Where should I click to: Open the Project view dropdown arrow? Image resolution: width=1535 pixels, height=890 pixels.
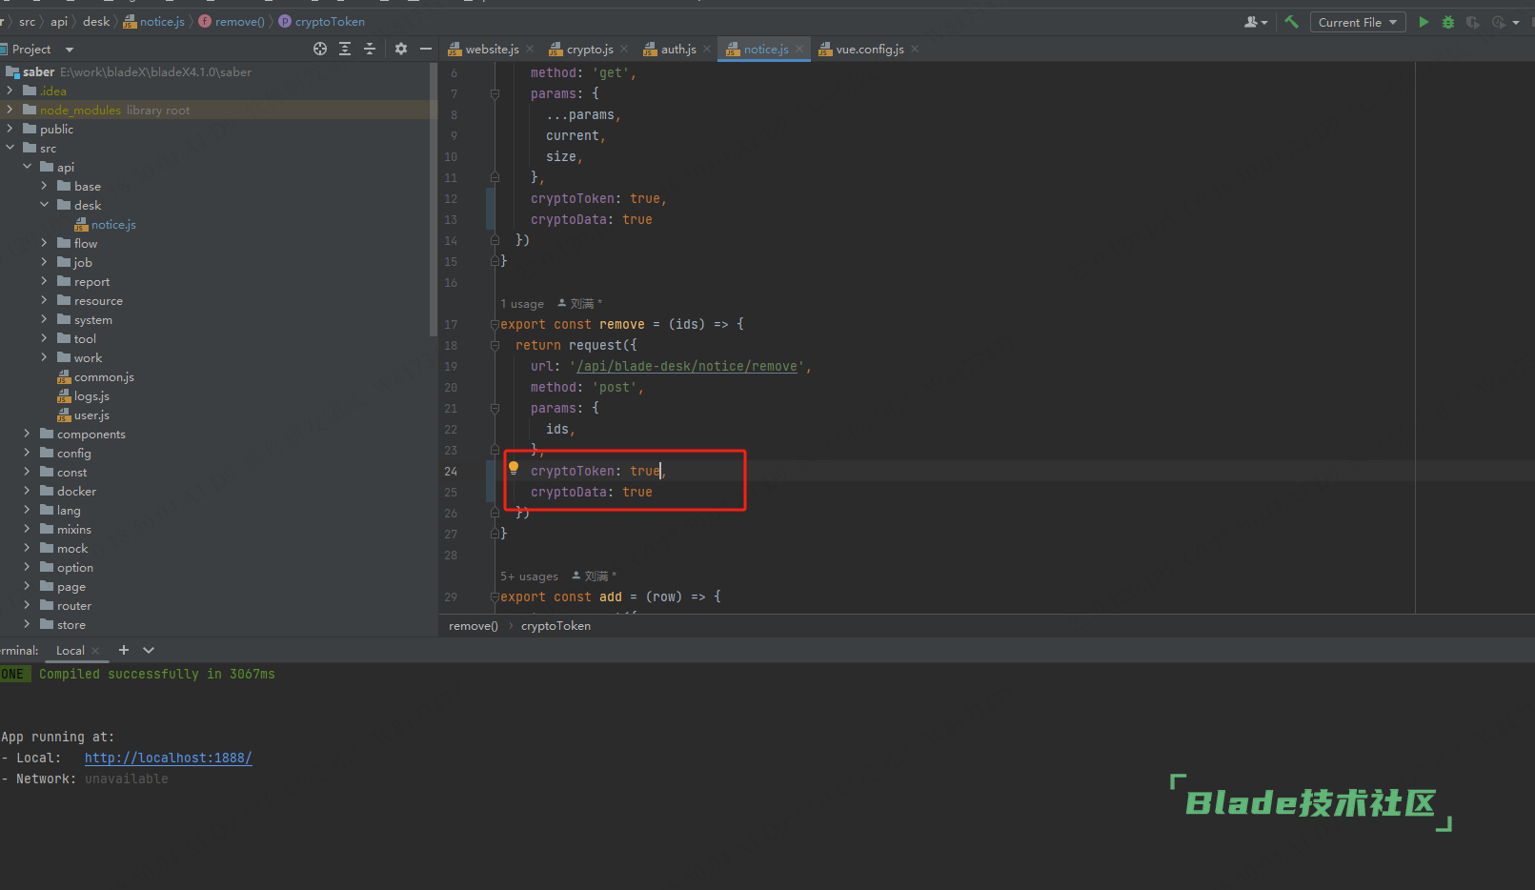click(x=69, y=50)
